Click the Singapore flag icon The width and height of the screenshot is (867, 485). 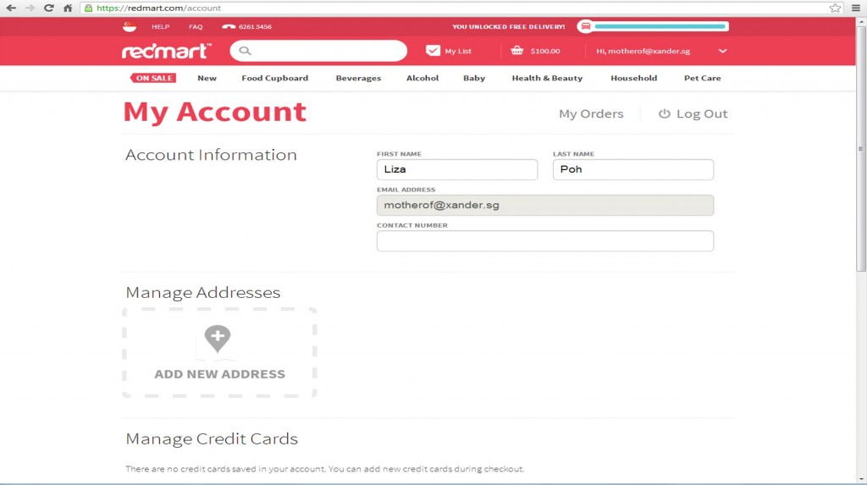click(x=130, y=26)
